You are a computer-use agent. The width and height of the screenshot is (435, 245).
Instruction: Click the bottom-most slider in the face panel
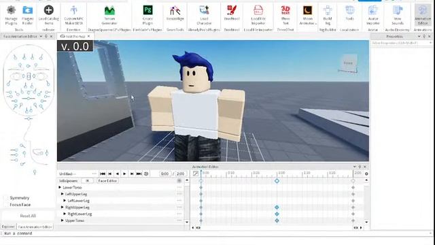(x=35, y=172)
